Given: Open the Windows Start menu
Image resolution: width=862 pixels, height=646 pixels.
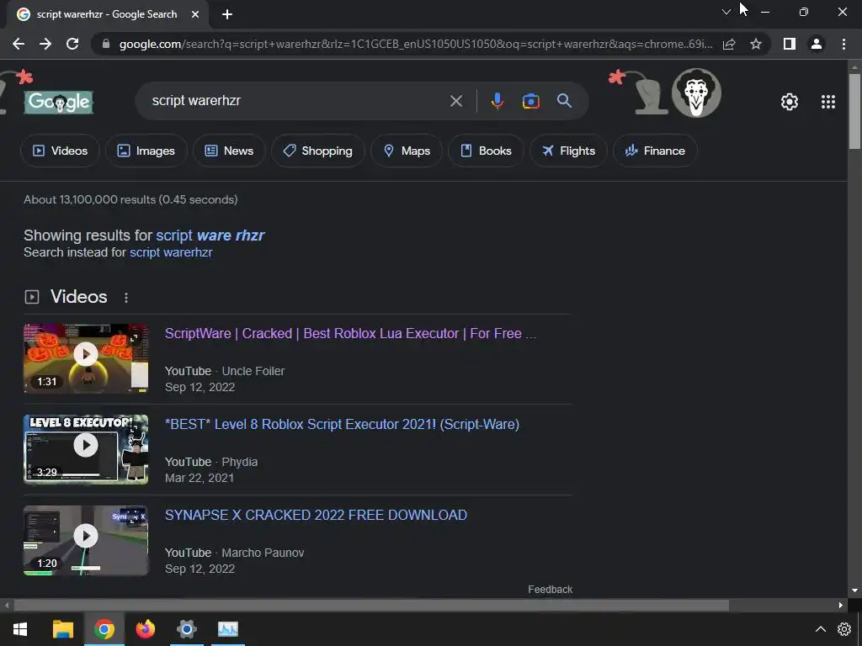Looking at the screenshot, I should point(20,629).
